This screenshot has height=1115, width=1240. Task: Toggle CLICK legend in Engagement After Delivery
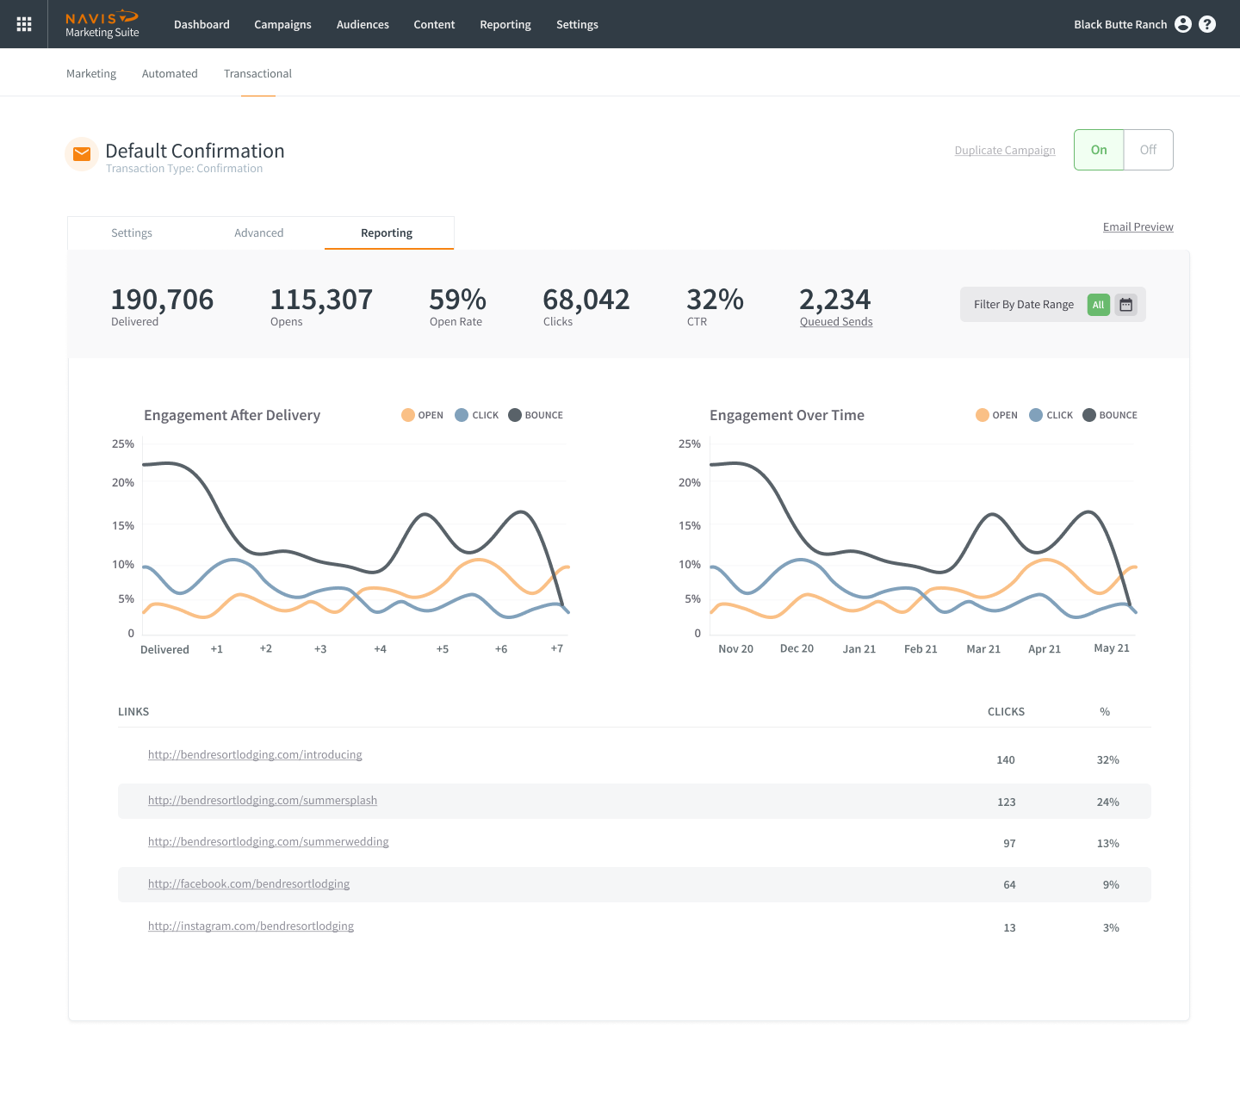[476, 415]
